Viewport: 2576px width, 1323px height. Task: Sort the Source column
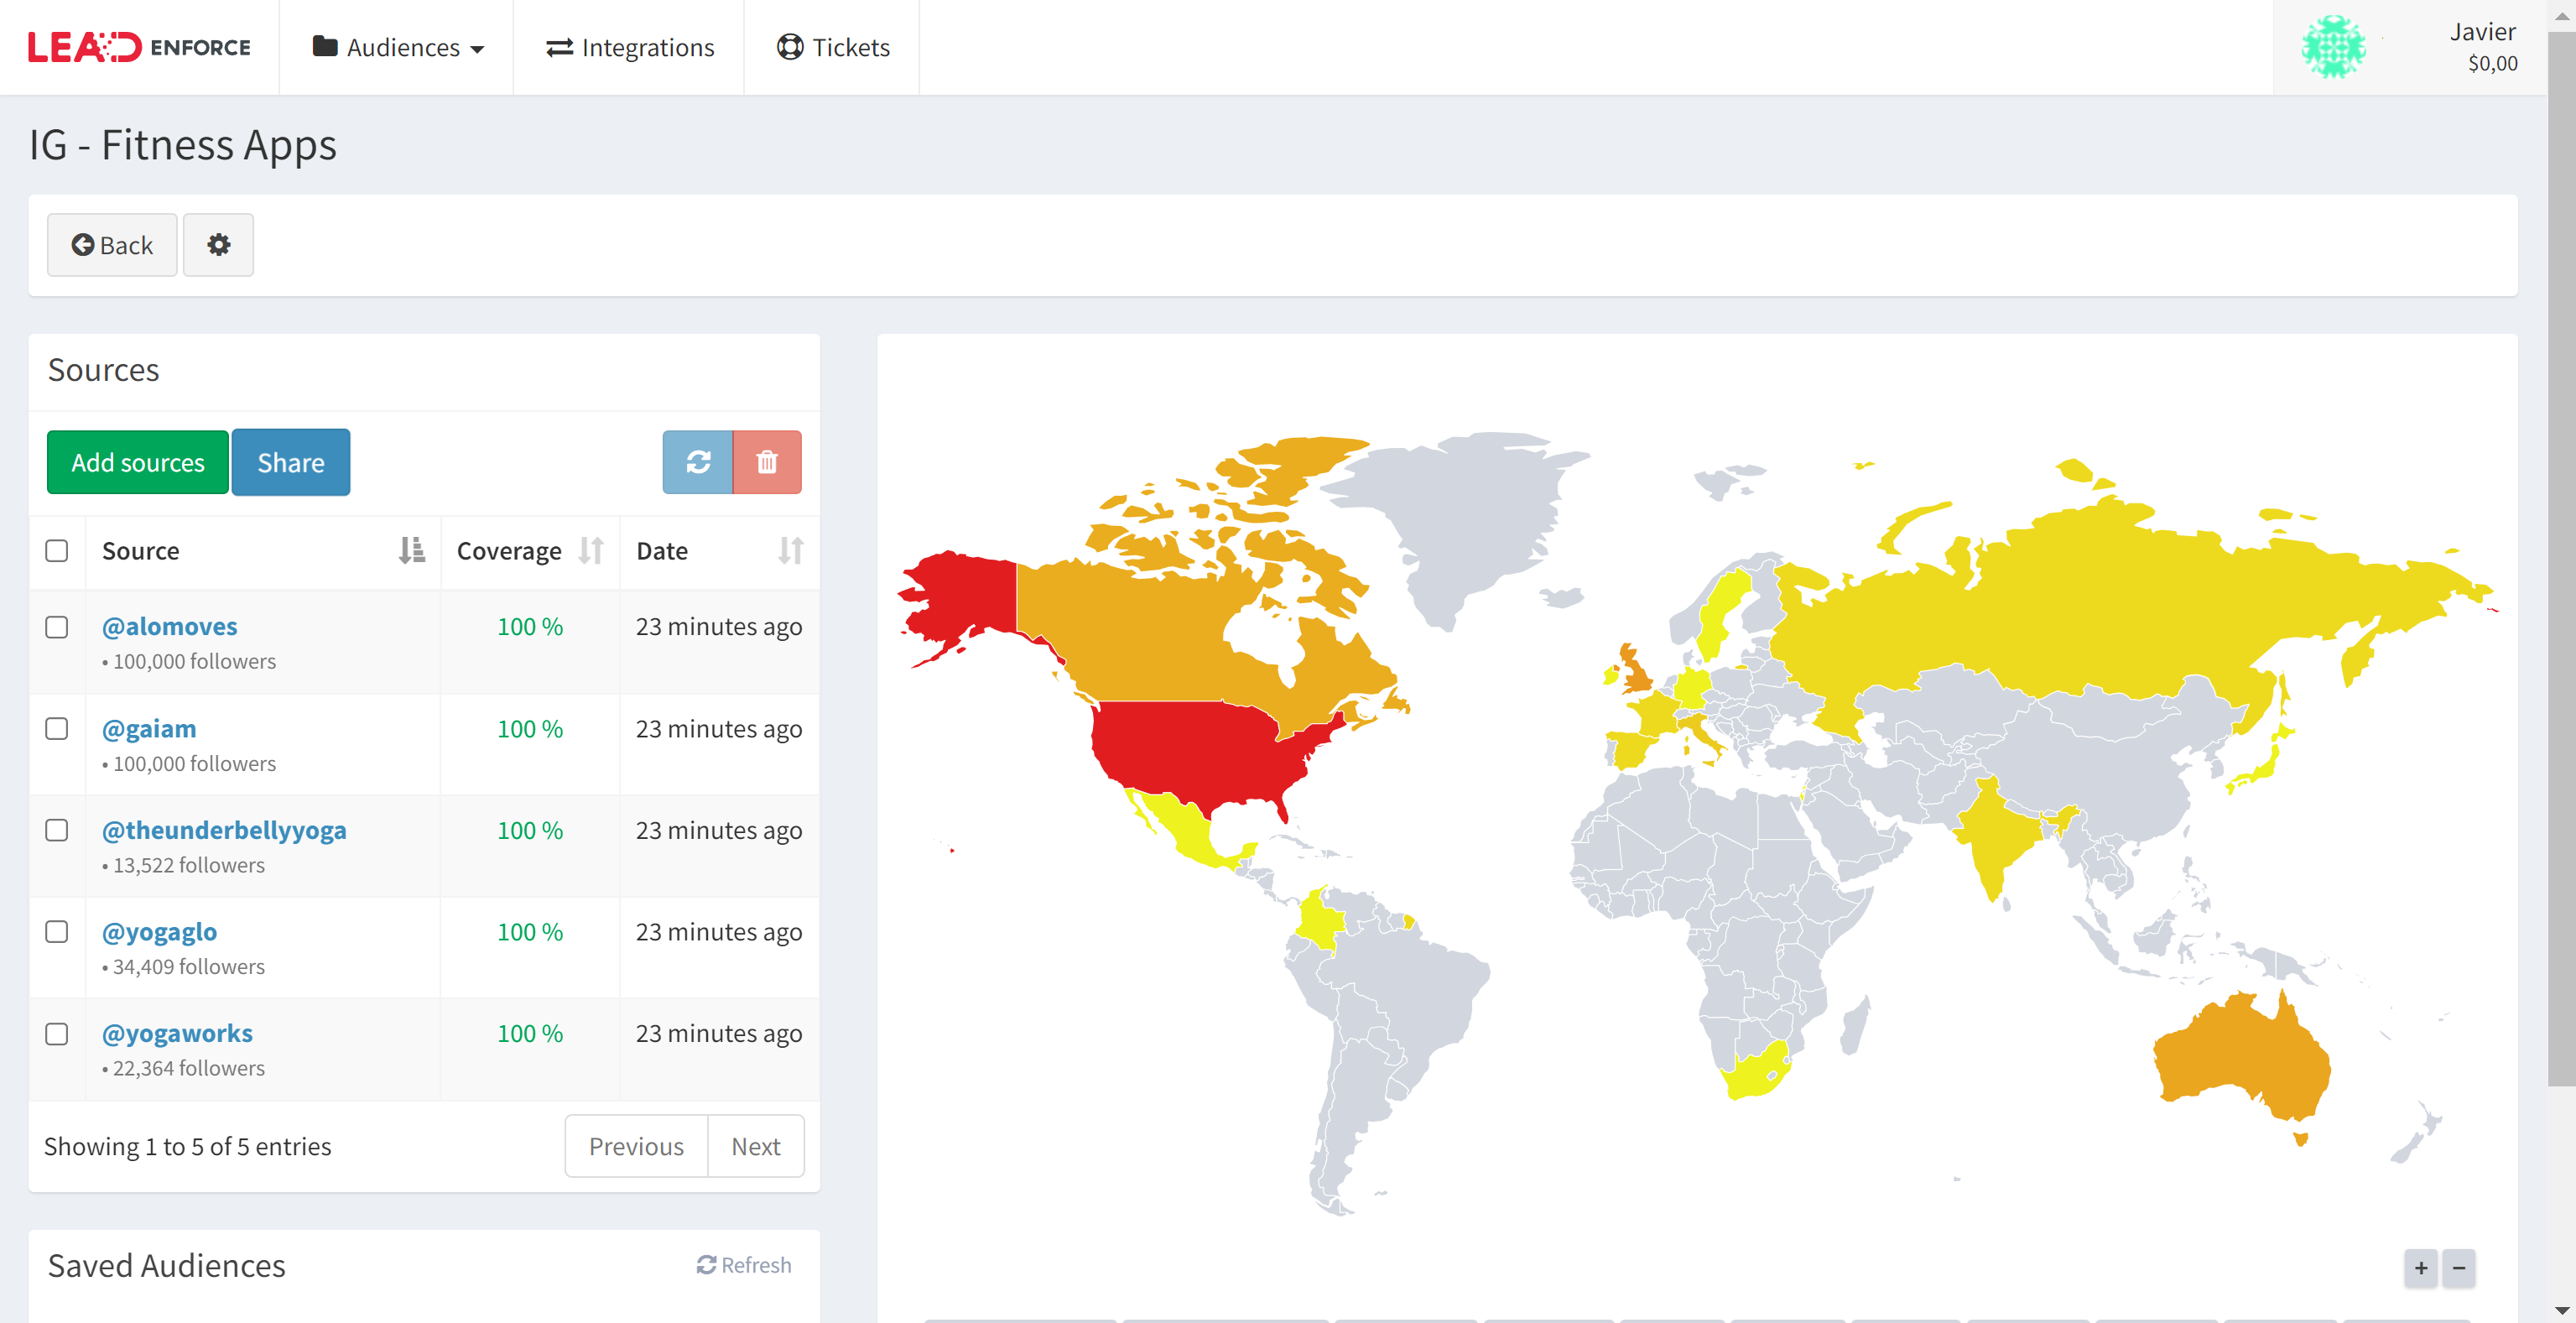409,550
